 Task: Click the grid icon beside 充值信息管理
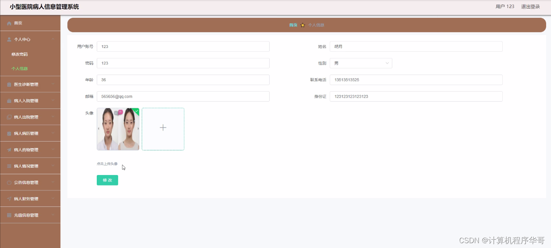click(9, 215)
